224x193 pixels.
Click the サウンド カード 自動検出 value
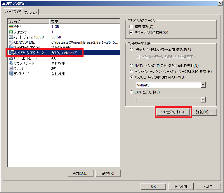[58, 63]
